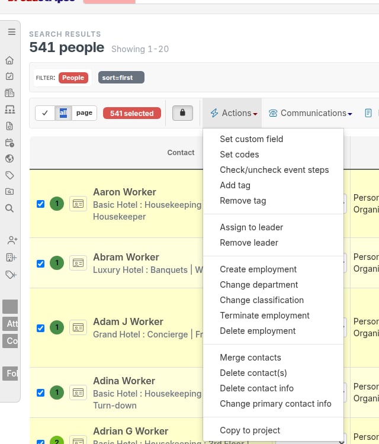Click the sort=first filter badge

pos(121,78)
